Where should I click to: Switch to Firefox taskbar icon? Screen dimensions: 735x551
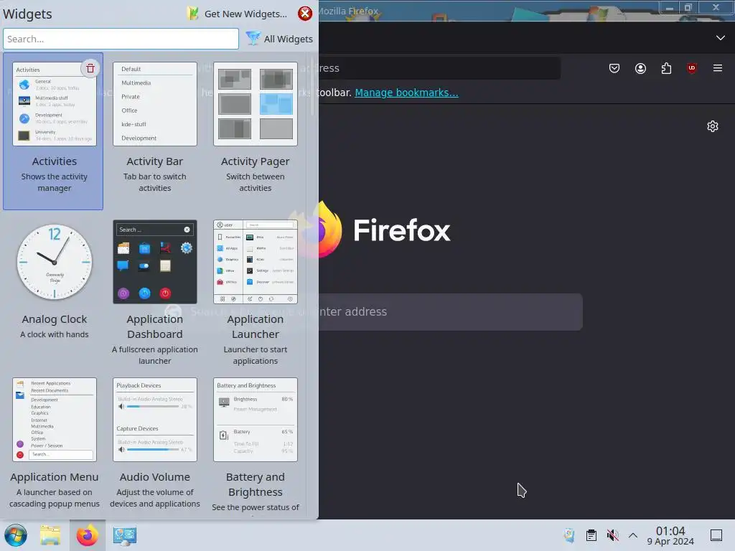coord(87,535)
